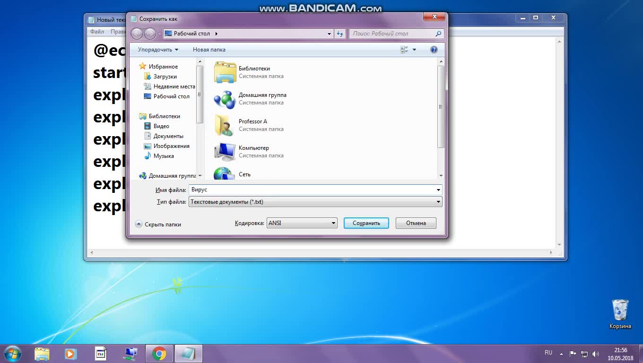The image size is (643, 363).
Task: Click the Отмена button
Action: tap(416, 223)
